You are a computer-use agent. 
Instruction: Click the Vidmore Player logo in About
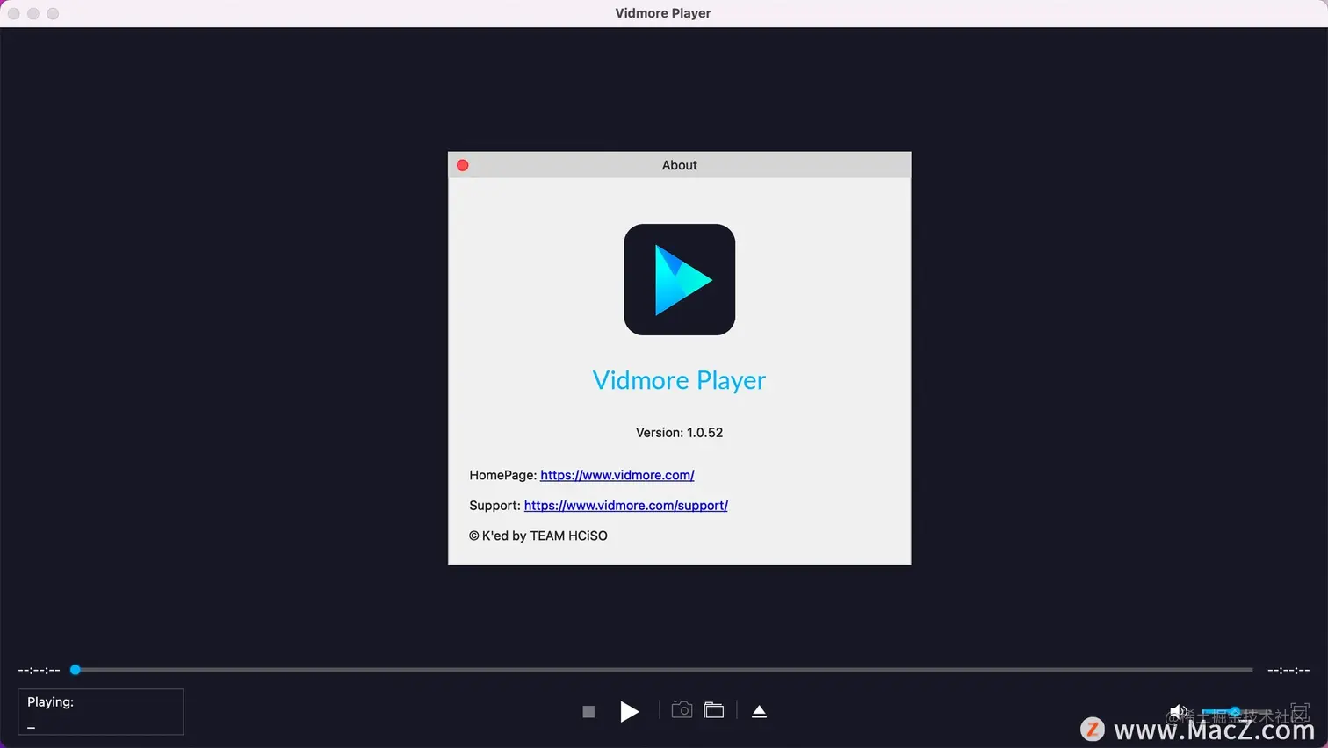[680, 279]
